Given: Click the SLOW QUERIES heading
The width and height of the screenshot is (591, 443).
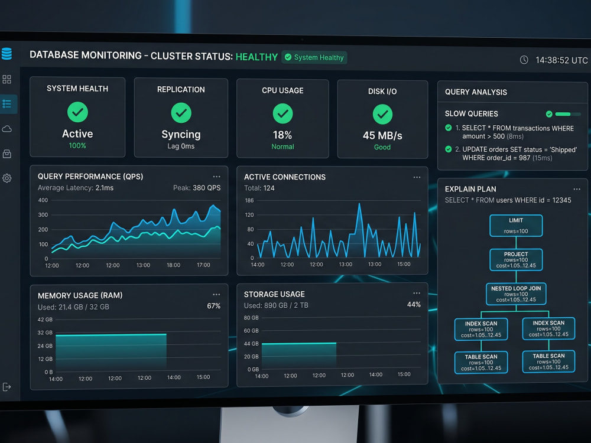Looking at the screenshot, I should pos(471,114).
